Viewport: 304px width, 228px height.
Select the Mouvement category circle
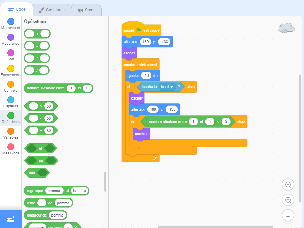pyautogui.click(x=11, y=22)
